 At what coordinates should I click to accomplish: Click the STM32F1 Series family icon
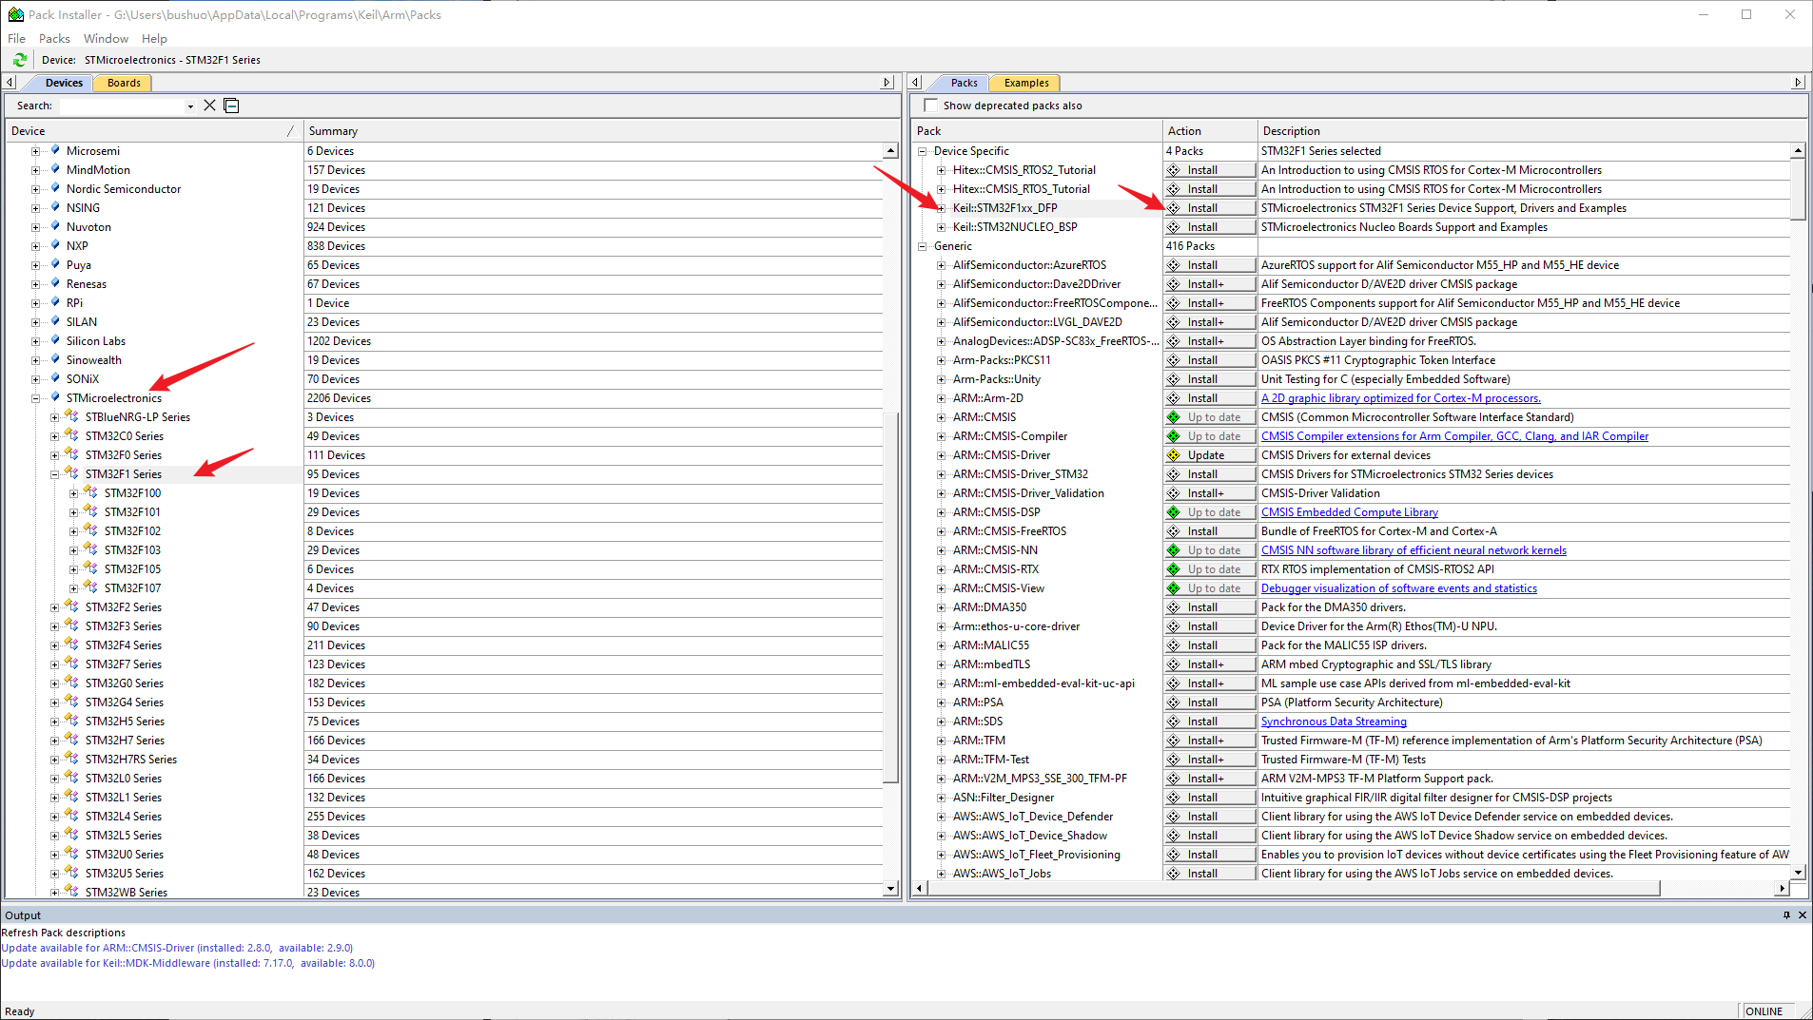point(71,472)
